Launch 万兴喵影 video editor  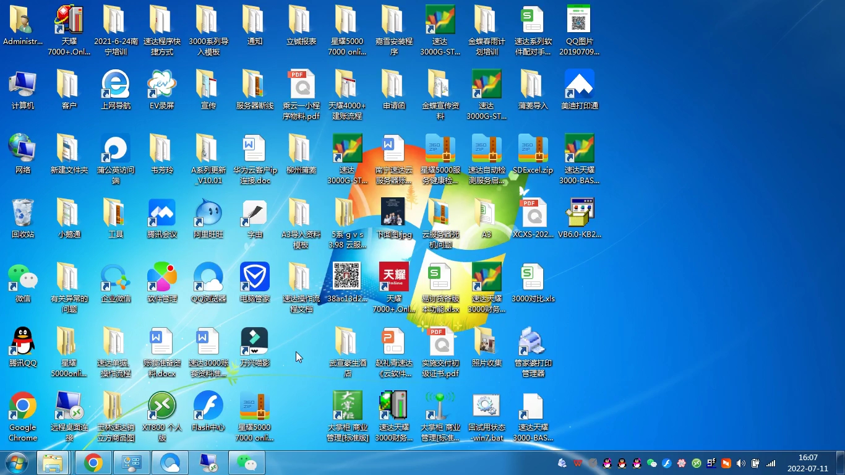(x=255, y=348)
